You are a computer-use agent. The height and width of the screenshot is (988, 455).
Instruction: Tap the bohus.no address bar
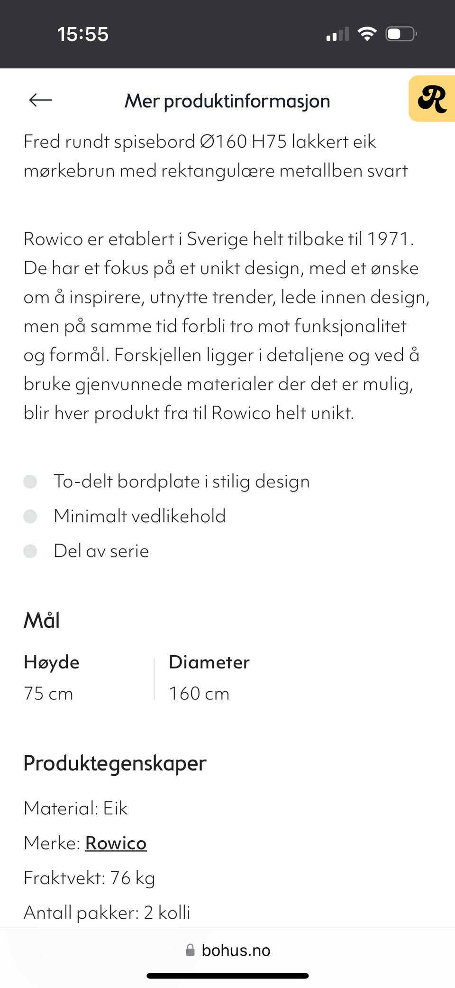tap(236, 950)
